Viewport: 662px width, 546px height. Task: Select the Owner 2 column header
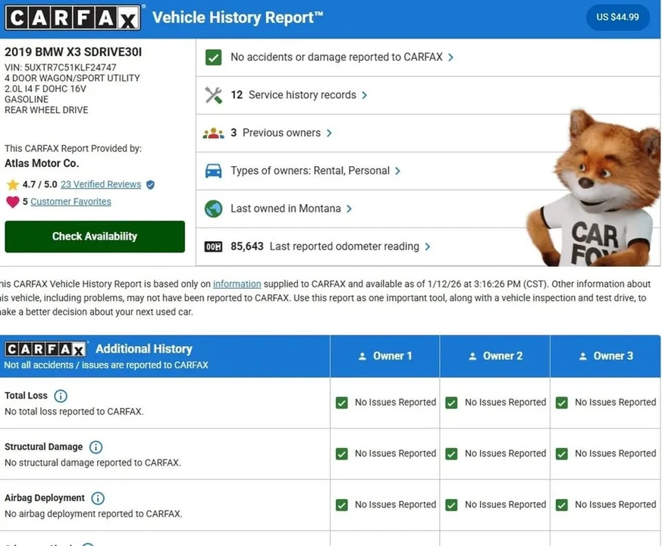pos(495,356)
